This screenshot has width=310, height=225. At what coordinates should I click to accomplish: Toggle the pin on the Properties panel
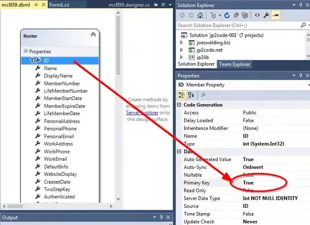pyautogui.click(x=301, y=76)
